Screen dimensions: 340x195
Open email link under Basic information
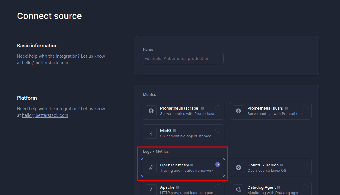tap(45, 63)
